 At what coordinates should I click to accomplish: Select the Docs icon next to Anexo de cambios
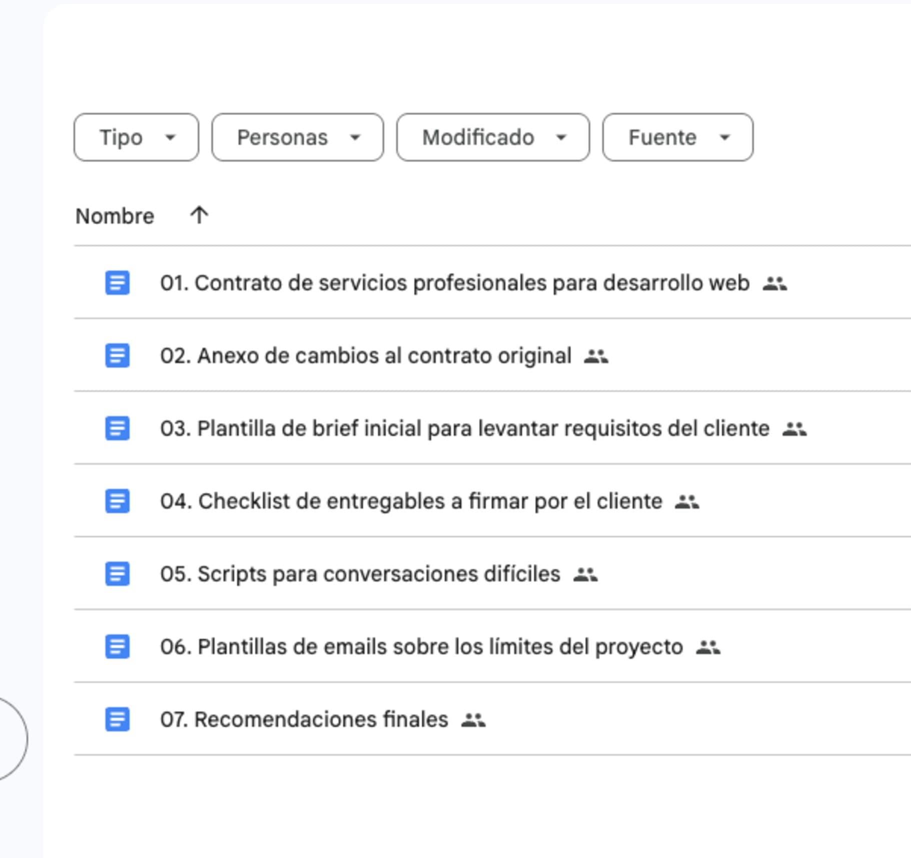tap(117, 356)
